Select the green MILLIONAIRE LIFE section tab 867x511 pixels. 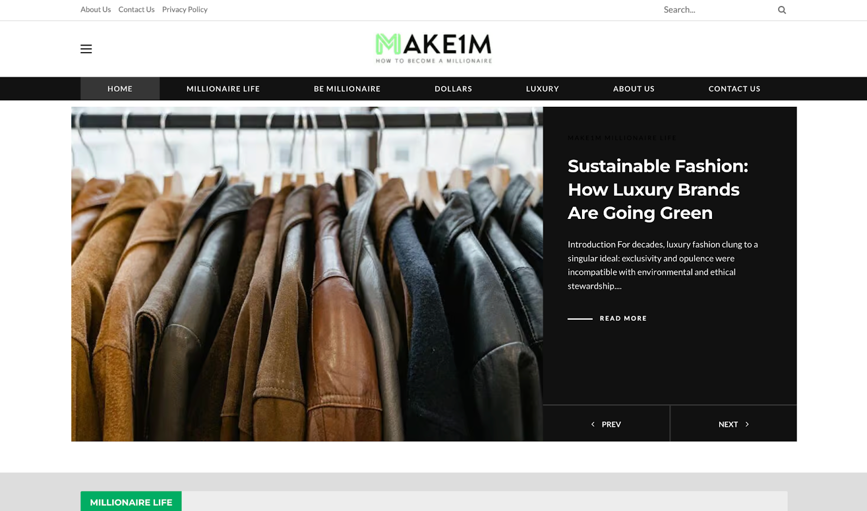(131, 502)
